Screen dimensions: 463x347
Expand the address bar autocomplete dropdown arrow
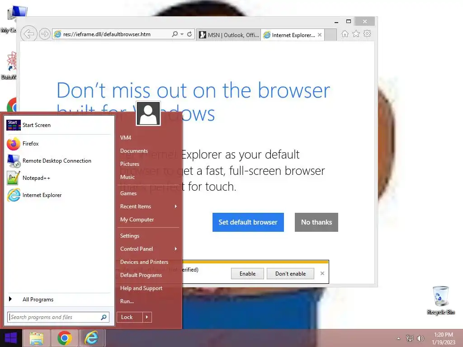(x=182, y=34)
